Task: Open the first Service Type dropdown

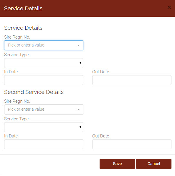Action: [x=44, y=63]
